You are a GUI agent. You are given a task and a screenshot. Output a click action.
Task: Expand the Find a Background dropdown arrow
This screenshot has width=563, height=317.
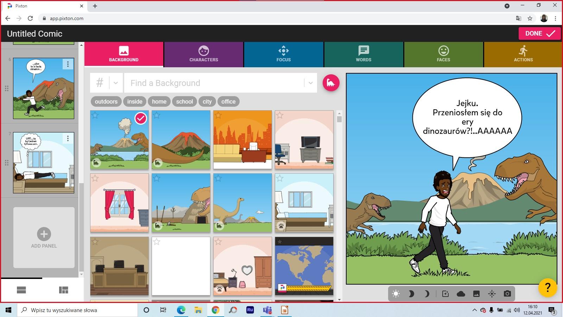click(310, 83)
